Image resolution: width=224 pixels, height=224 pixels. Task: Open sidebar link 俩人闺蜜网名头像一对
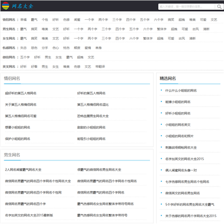click(181, 170)
